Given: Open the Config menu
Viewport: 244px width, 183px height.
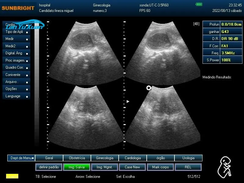Looking at the screenshot, I should click(x=16, y=25).
